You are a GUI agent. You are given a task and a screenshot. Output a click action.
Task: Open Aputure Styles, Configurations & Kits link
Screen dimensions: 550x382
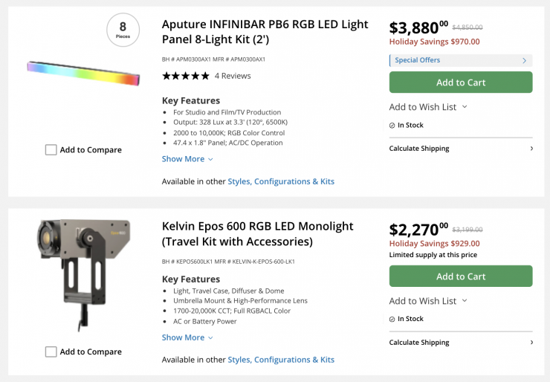(281, 181)
